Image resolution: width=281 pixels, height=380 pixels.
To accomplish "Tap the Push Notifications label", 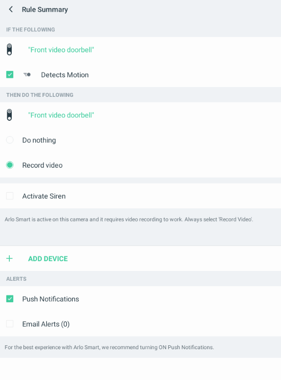I will [51, 299].
